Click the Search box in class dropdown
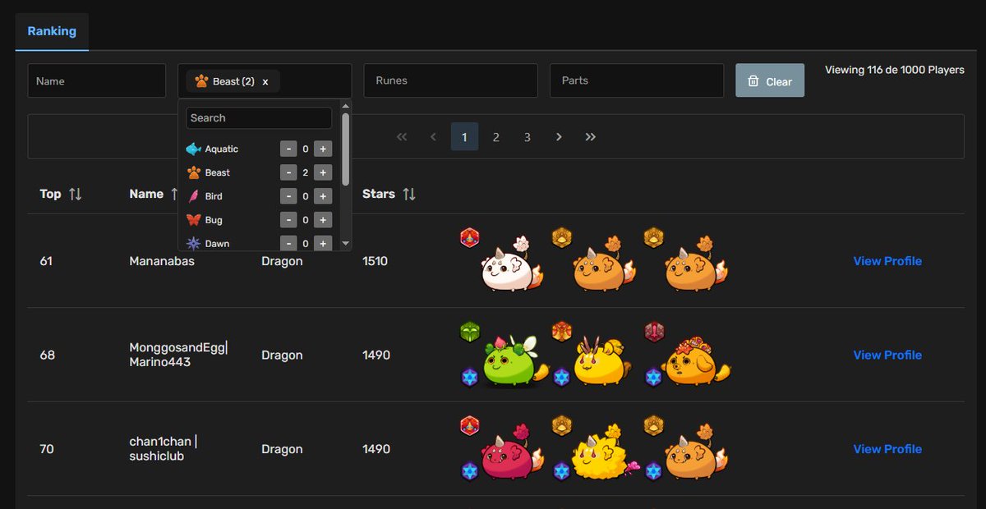 pos(259,118)
